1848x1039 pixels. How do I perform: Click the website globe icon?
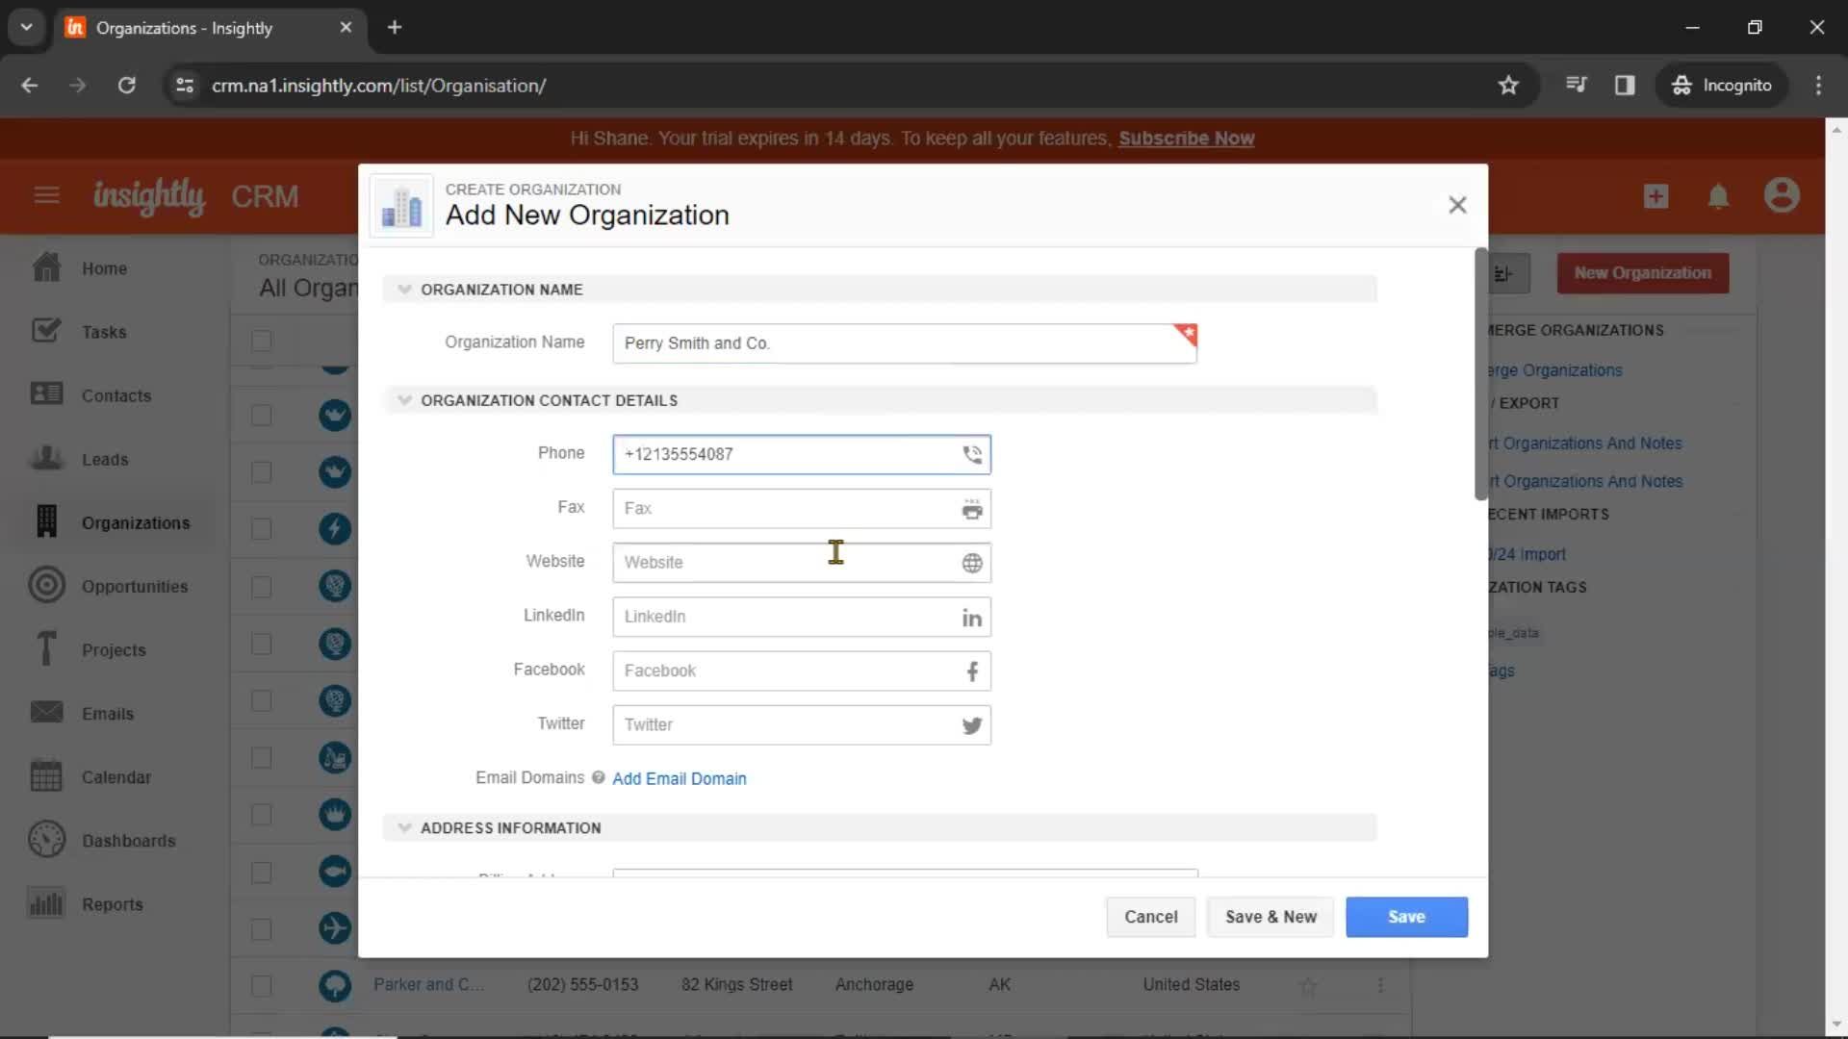coord(972,563)
